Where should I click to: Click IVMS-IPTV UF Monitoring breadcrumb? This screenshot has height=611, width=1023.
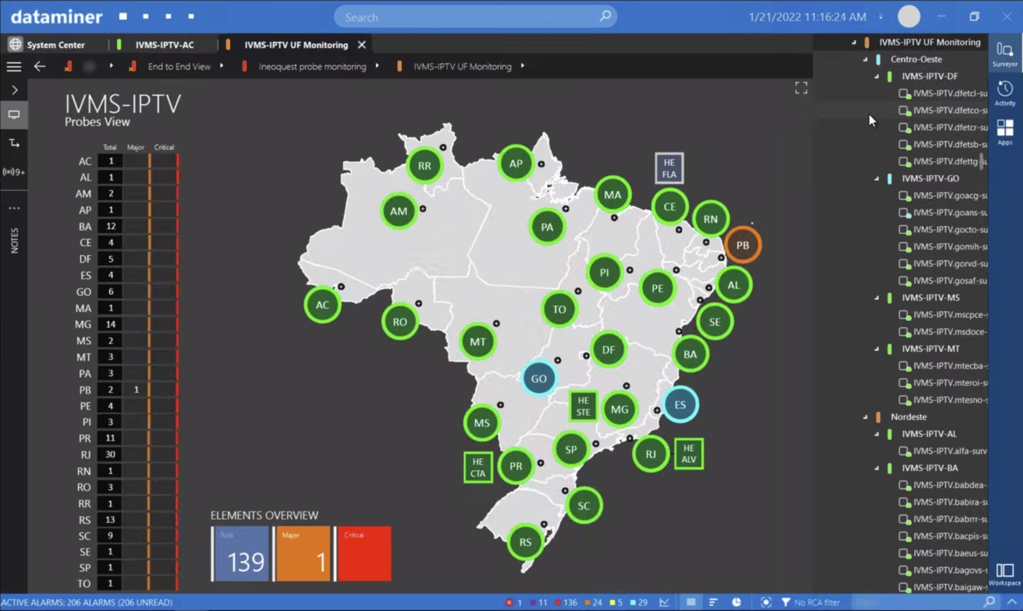point(462,67)
